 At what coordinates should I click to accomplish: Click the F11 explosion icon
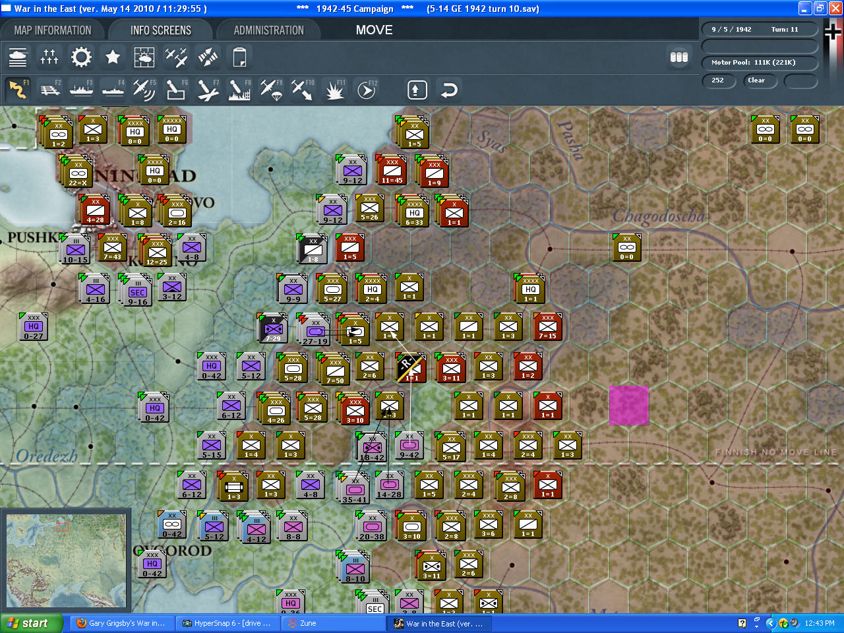click(x=334, y=90)
